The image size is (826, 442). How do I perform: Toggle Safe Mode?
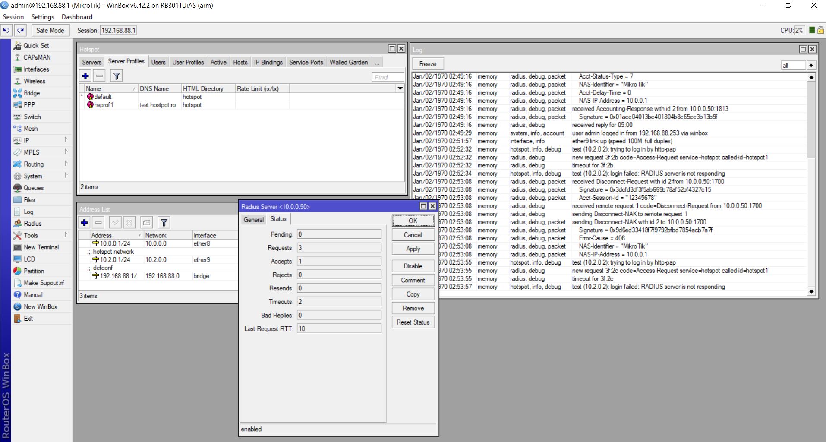pos(50,30)
